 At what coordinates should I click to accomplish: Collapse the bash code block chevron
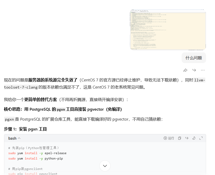click(19, 138)
